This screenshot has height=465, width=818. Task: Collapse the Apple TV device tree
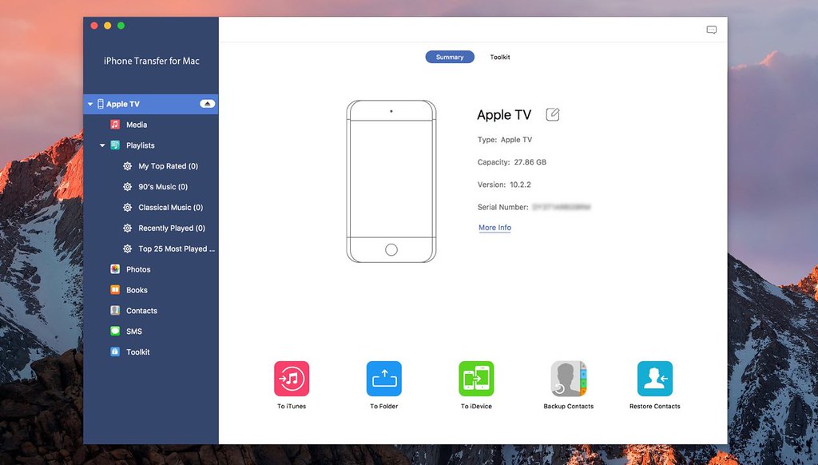(x=90, y=104)
